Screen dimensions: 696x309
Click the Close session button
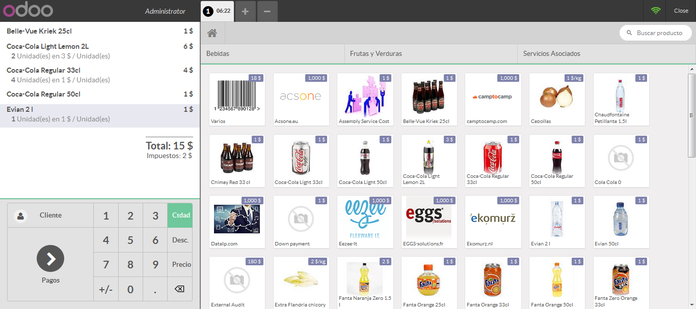pos(681,11)
